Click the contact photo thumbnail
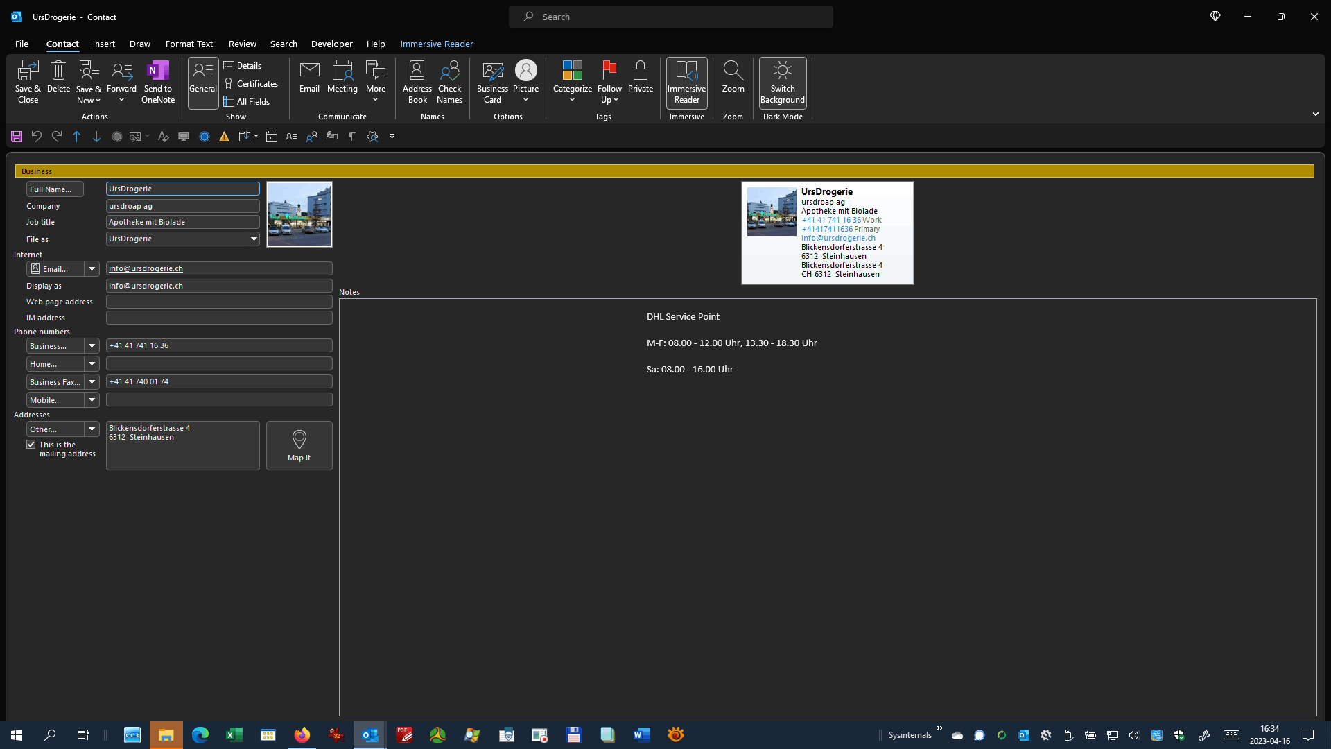1331x749 pixels. [x=299, y=214]
